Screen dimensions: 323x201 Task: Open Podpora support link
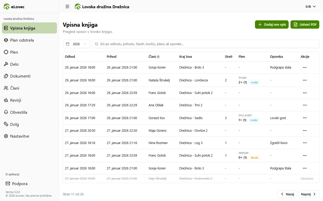click(x=19, y=184)
